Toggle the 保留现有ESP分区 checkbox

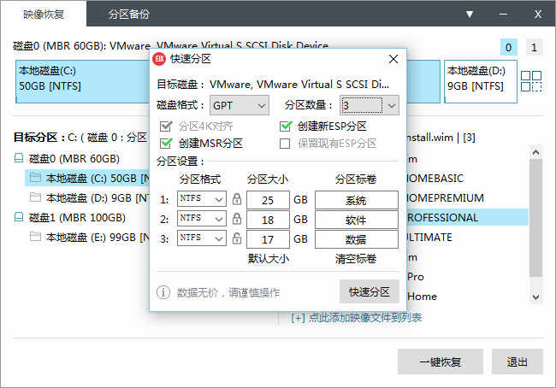[x=285, y=144]
